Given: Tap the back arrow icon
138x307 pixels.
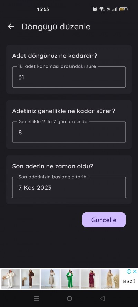Looking at the screenshot, I should 11,26.
